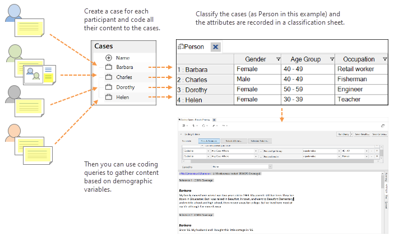Click the Barbara case briefcase icon

pos(109,67)
